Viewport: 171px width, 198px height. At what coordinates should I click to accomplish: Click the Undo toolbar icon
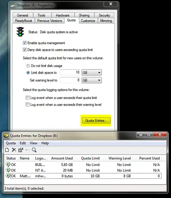click(27, 150)
